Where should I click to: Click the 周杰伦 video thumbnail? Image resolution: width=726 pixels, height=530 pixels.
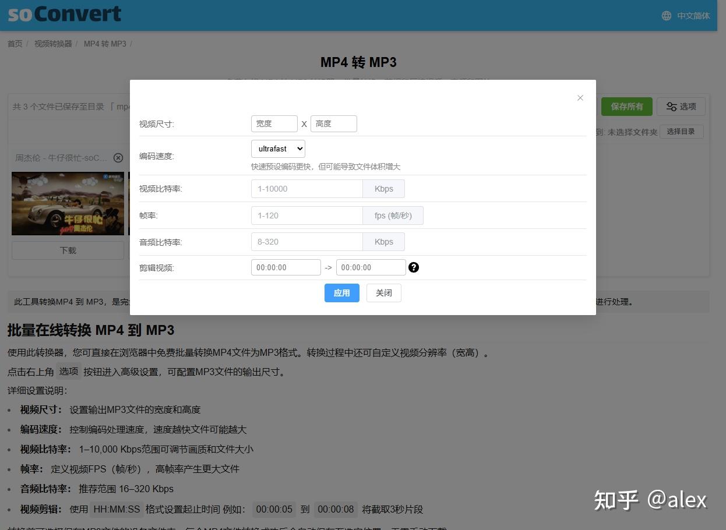[68, 203]
